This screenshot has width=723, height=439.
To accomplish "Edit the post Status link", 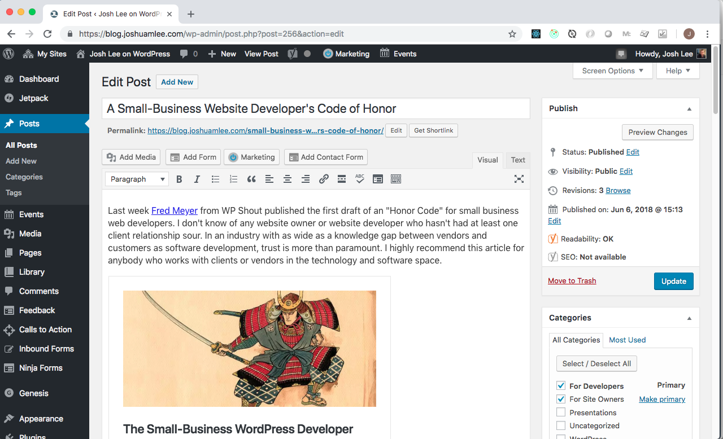I will point(633,152).
